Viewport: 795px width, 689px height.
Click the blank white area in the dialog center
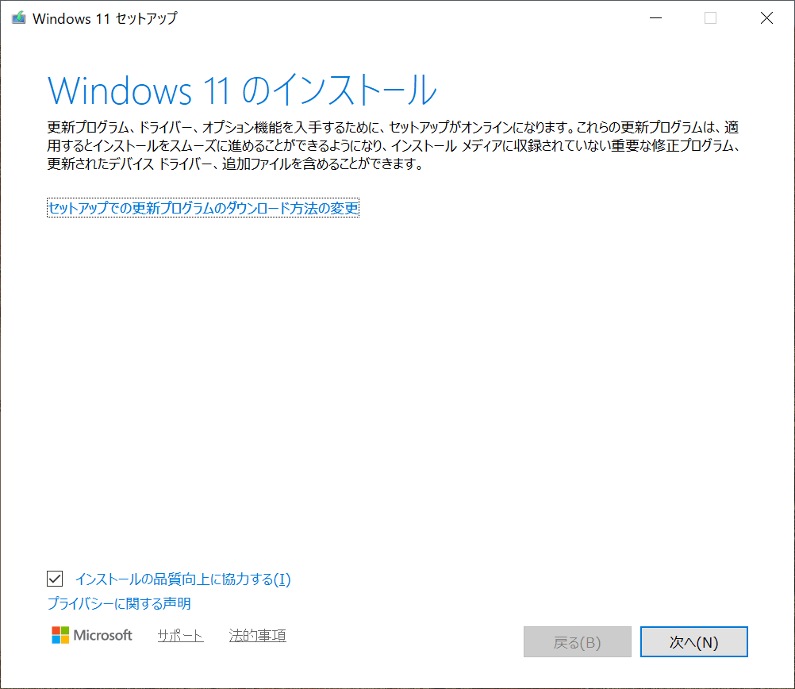[397, 381]
